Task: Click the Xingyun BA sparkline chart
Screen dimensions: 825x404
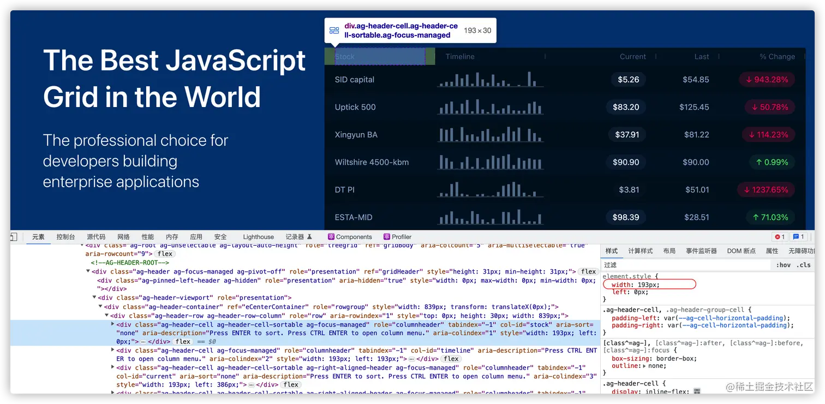Action: pyautogui.click(x=490, y=134)
